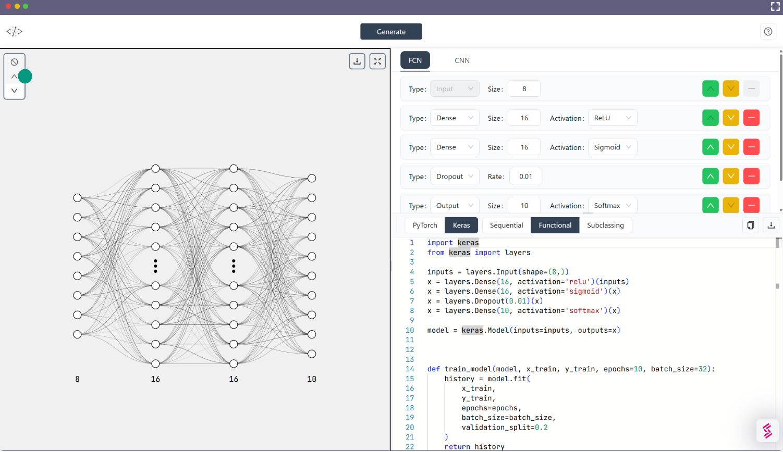This screenshot has width=783, height=452.
Task: Select the Sequential code style
Action: click(x=506, y=225)
